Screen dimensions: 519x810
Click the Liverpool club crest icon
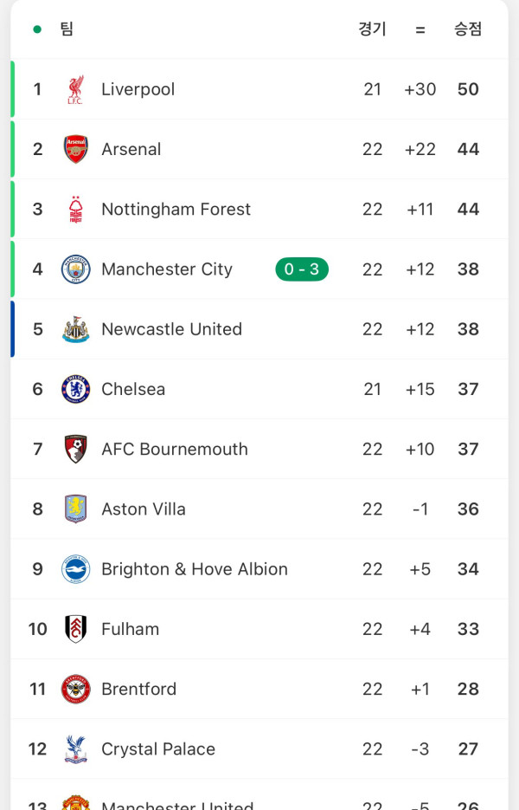click(75, 89)
